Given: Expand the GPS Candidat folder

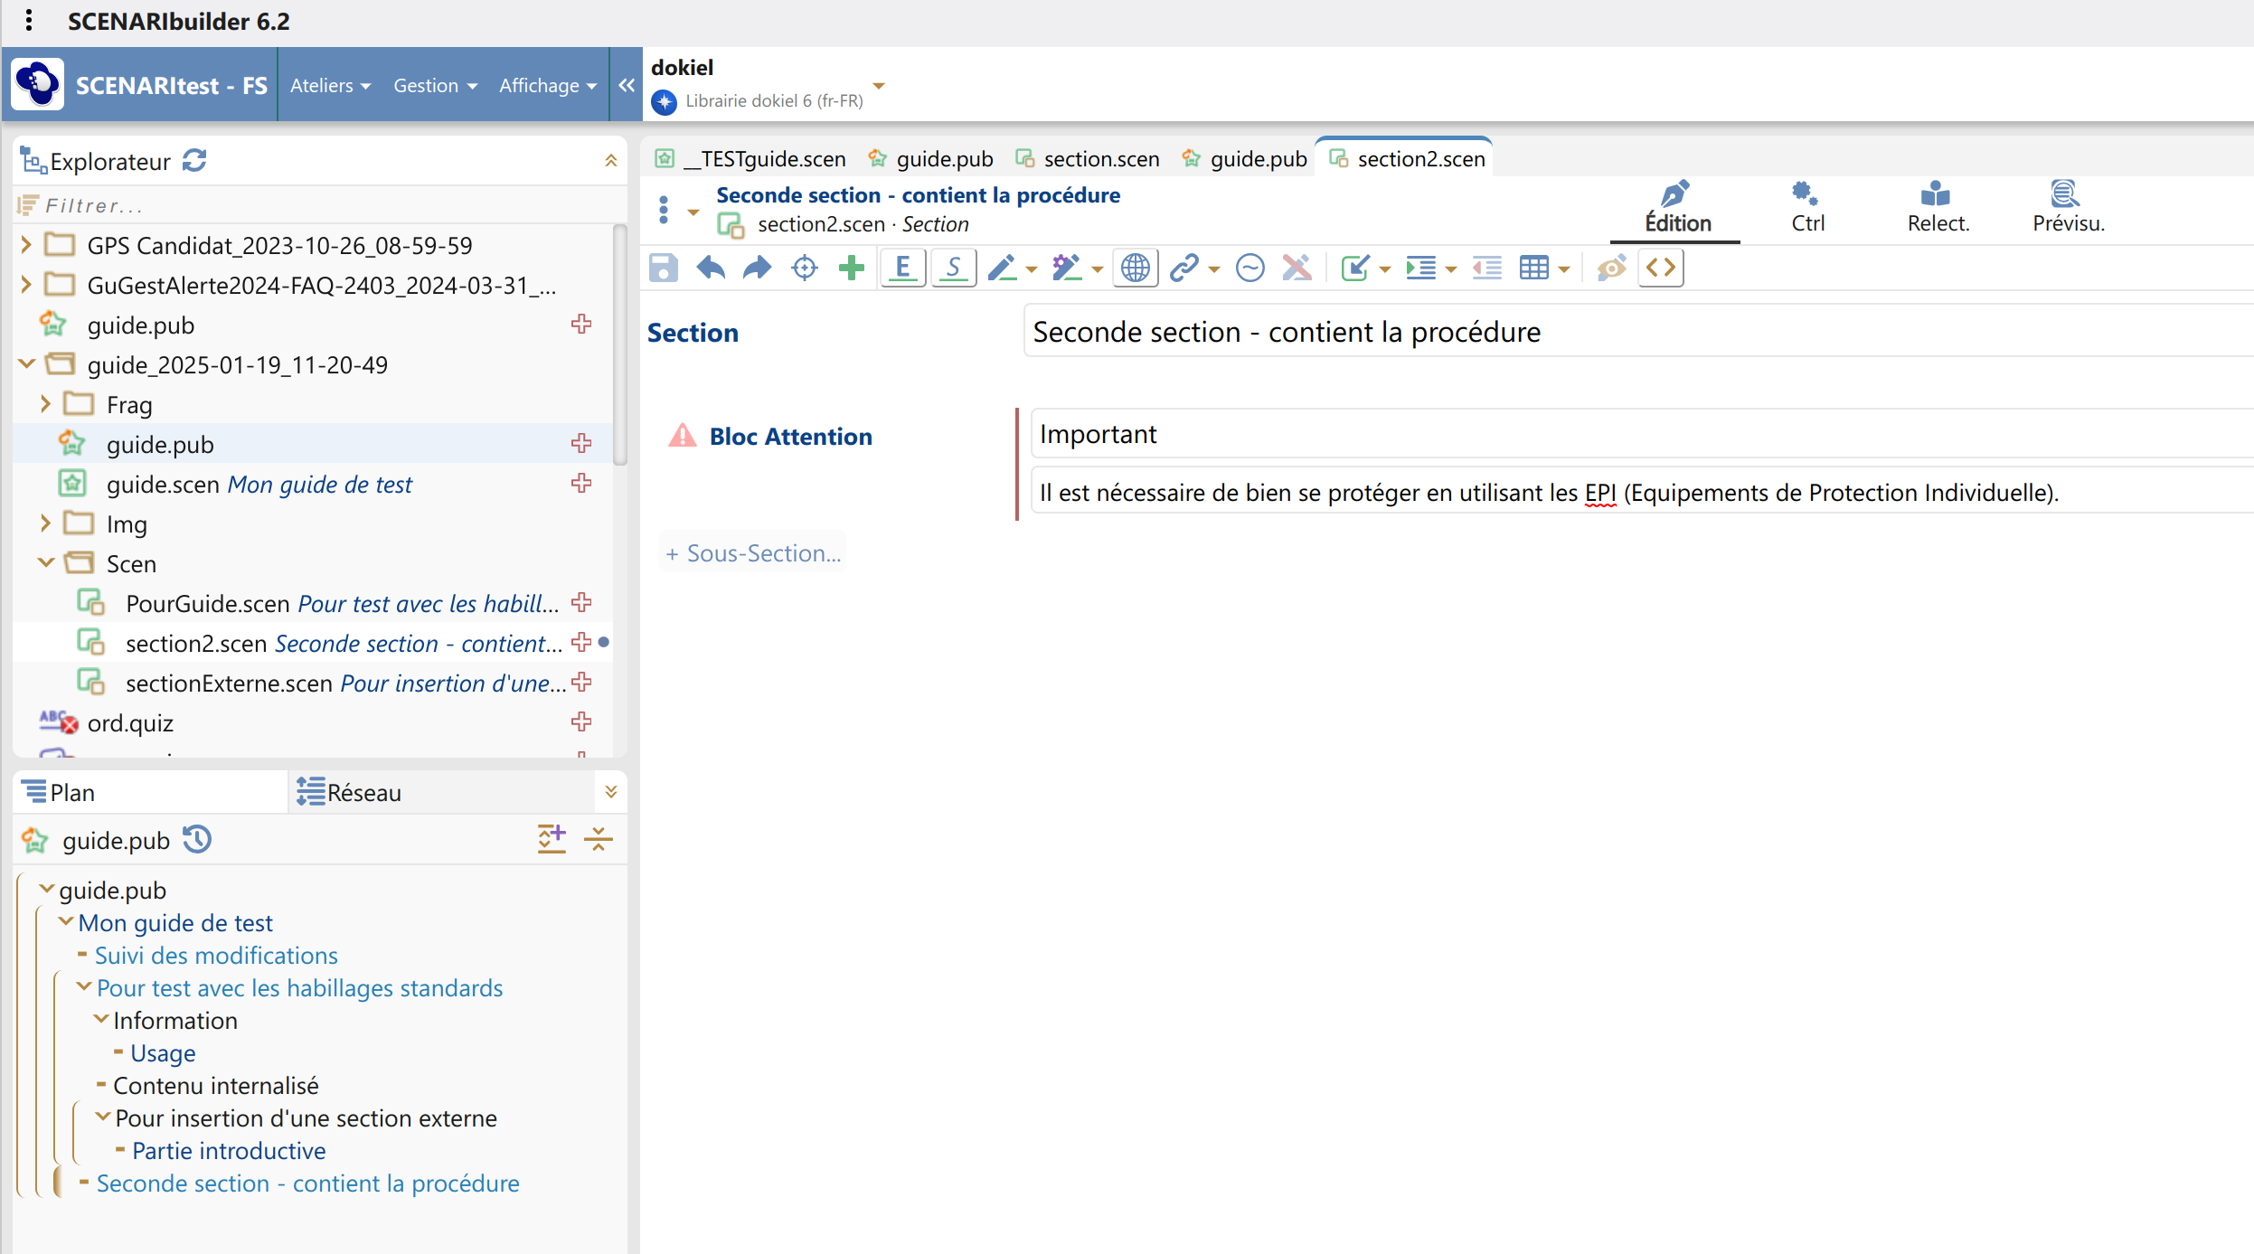Looking at the screenshot, I should pos(26,244).
